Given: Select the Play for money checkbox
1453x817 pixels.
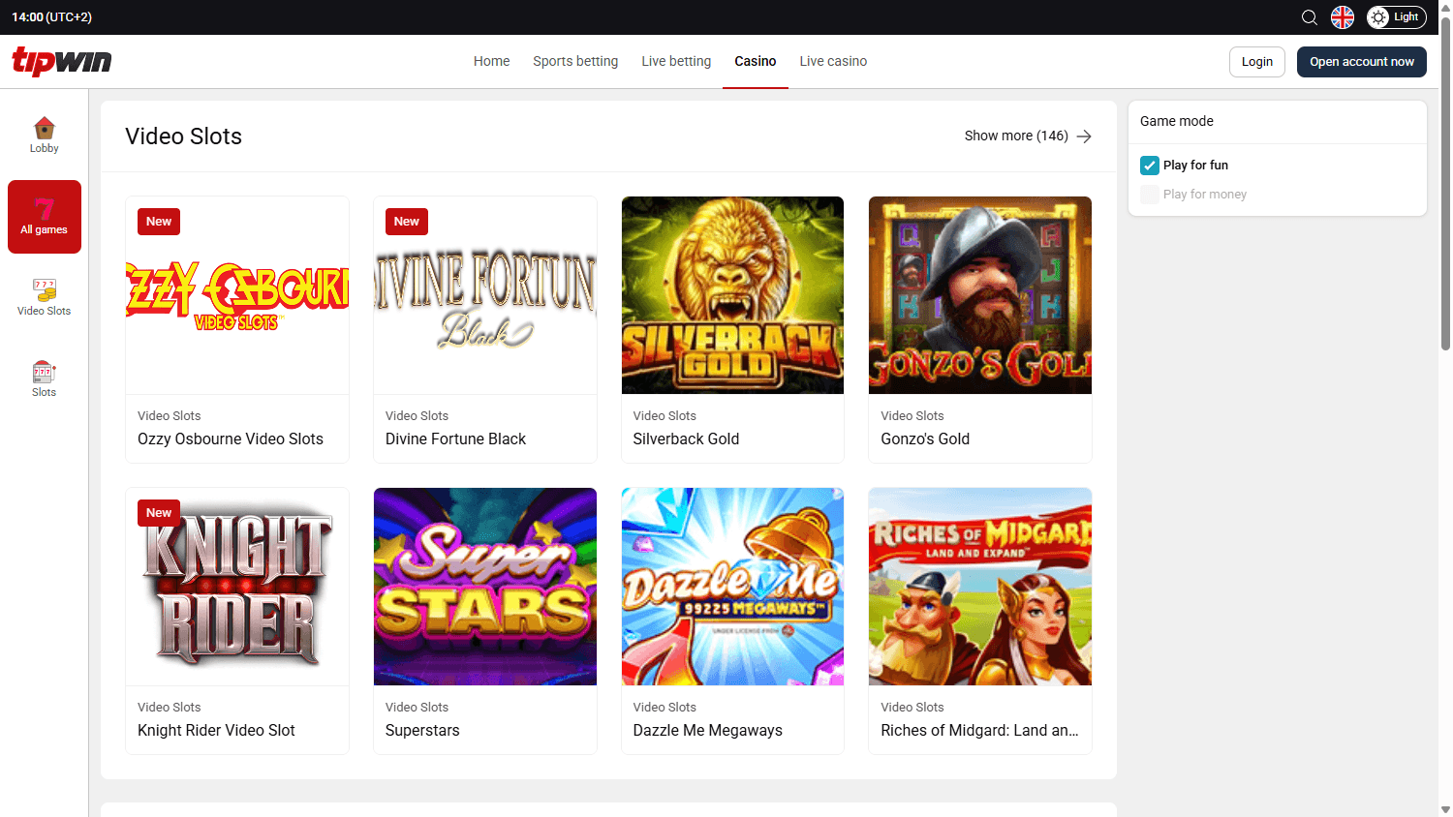Looking at the screenshot, I should [1150, 195].
